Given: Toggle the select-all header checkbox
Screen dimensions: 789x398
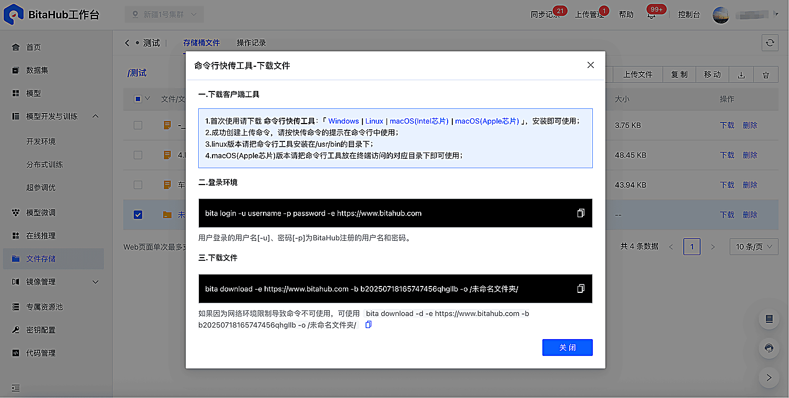Looking at the screenshot, I should (x=138, y=98).
